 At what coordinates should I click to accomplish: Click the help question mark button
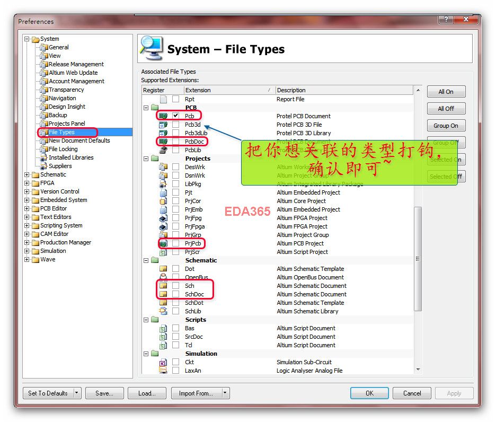[446, 19]
